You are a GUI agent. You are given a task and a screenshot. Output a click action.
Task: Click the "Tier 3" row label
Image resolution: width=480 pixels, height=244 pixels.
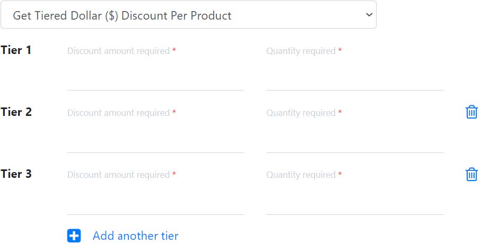16,174
